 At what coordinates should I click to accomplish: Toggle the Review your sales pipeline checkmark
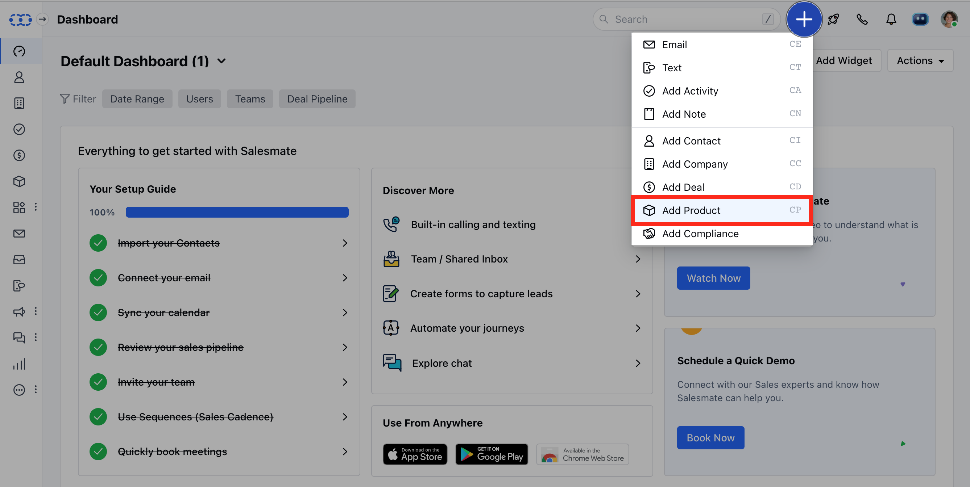pos(98,347)
